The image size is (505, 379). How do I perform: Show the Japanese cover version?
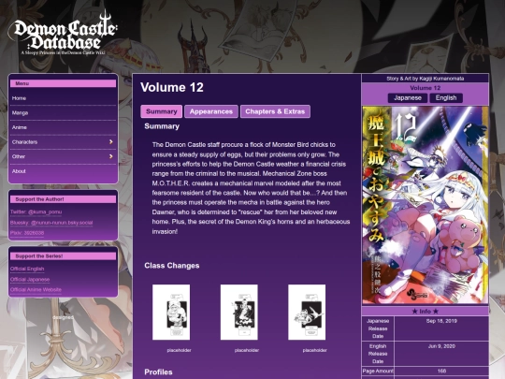click(408, 98)
